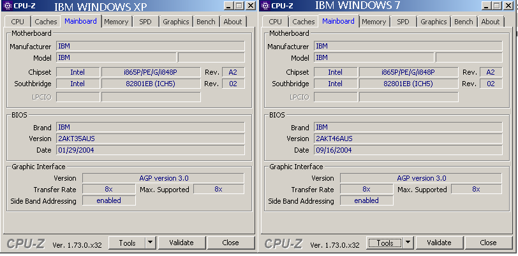Open CPU tab in Windows 7 window

tap(275, 22)
